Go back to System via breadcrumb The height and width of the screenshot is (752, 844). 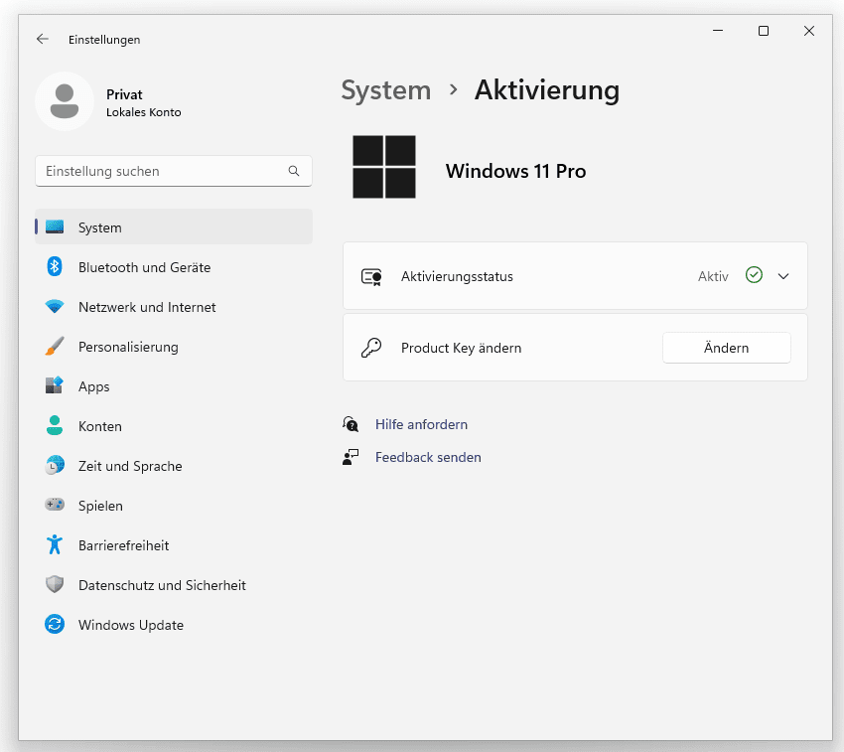(386, 90)
